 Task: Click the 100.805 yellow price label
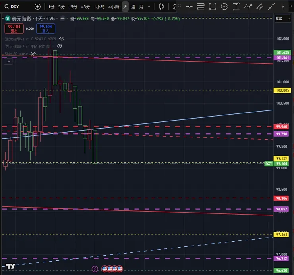[x=282, y=90]
